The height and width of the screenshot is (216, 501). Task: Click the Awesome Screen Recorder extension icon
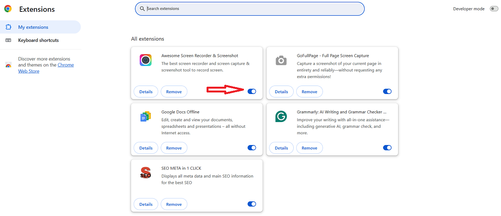click(145, 60)
